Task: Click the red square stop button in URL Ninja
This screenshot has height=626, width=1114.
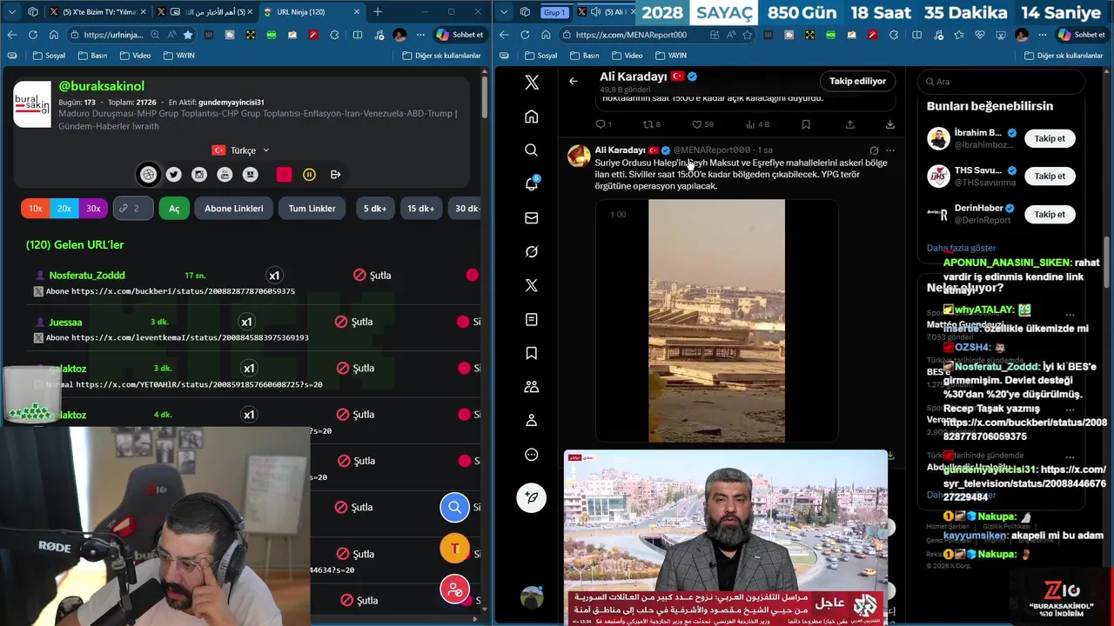Action: point(284,175)
